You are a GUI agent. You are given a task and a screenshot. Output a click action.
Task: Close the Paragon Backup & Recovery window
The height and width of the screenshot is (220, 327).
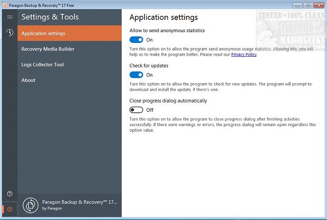click(x=319, y=5)
